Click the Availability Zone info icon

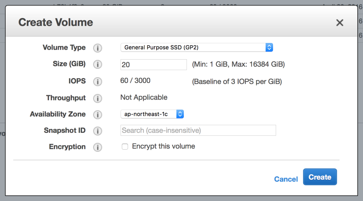[x=98, y=114]
